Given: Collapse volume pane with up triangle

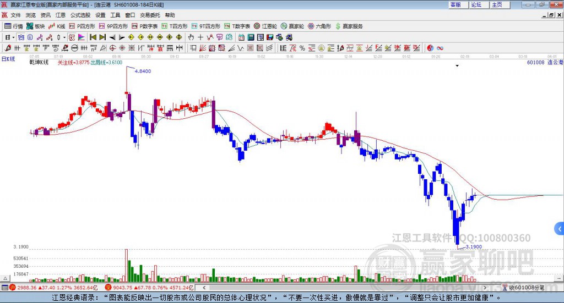Looking at the screenshot, I should tap(6, 278).
